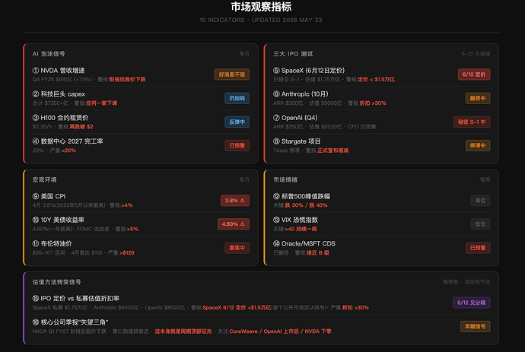Open the ⑮ IPO 定价 vs 私募估值折扣率 row

coord(261,303)
